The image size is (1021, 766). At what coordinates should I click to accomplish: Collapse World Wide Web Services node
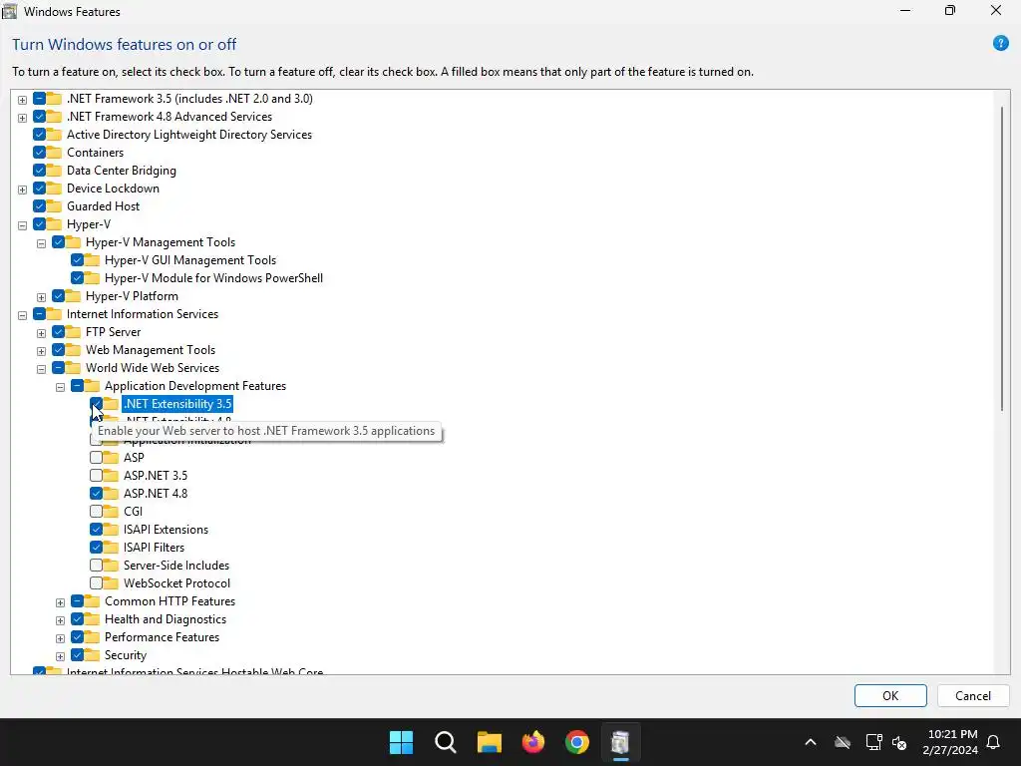(41, 369)
